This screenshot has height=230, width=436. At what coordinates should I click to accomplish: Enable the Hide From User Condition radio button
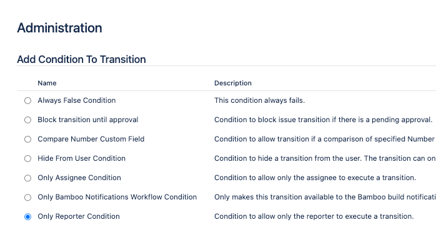(x=27, y=159)
